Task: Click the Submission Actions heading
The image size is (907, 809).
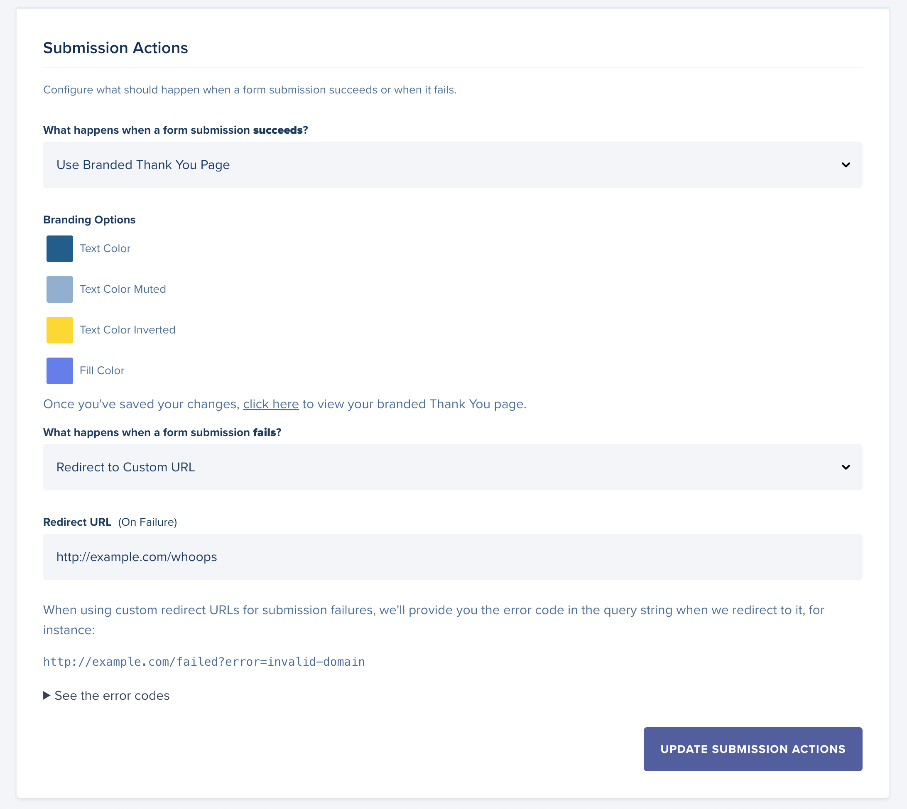Action: click(115, 48)
